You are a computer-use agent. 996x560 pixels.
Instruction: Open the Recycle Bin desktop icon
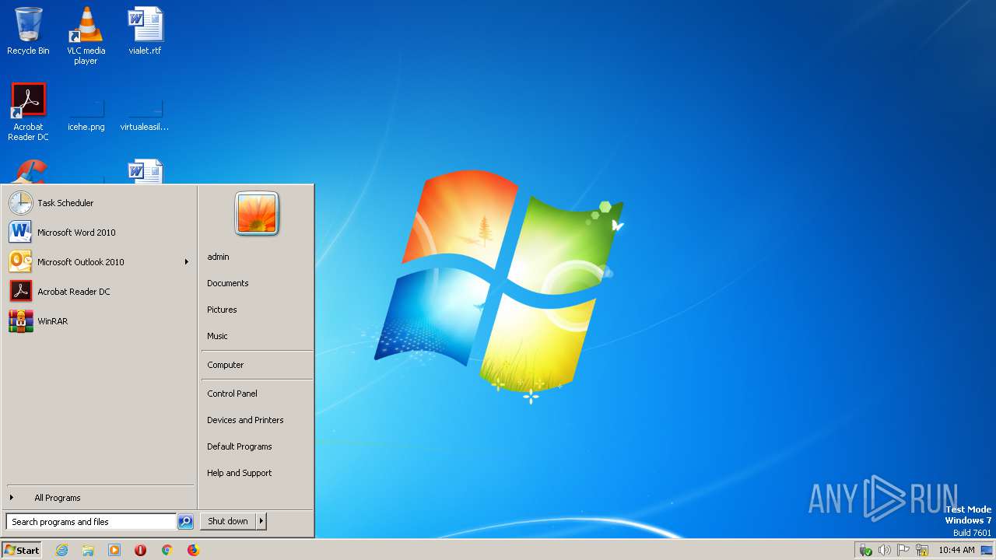coord(28,31)
